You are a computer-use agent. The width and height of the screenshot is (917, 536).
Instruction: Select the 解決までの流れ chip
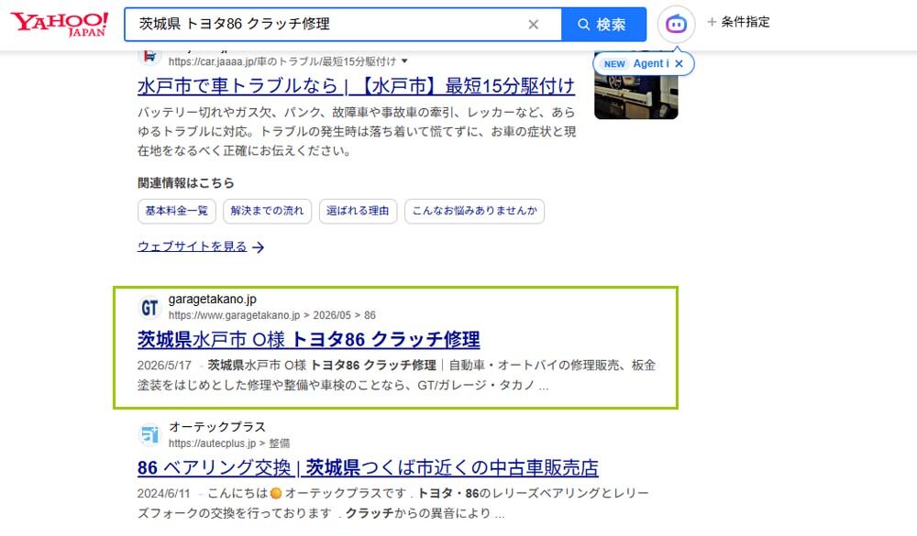267,211
